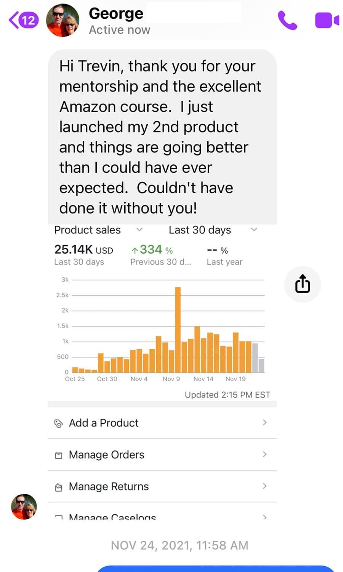Screen dimensions: 343x572
Task: Select the Manage Returns menu item
Action: pos(162,486)
